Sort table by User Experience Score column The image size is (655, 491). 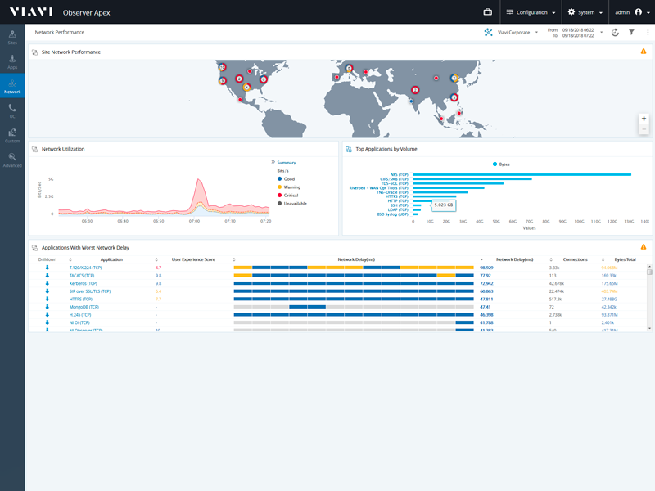(193, 259)
